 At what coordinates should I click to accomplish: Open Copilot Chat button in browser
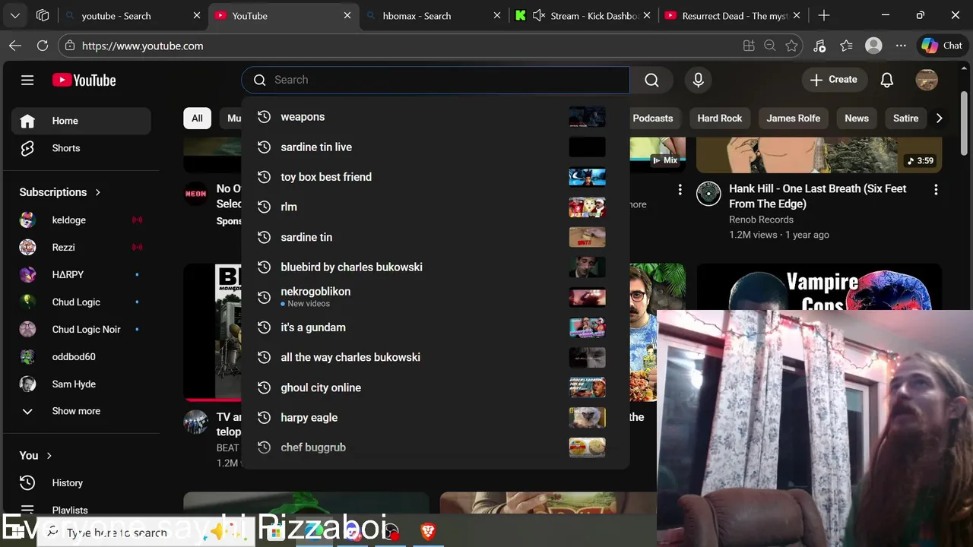coord(942,46)
